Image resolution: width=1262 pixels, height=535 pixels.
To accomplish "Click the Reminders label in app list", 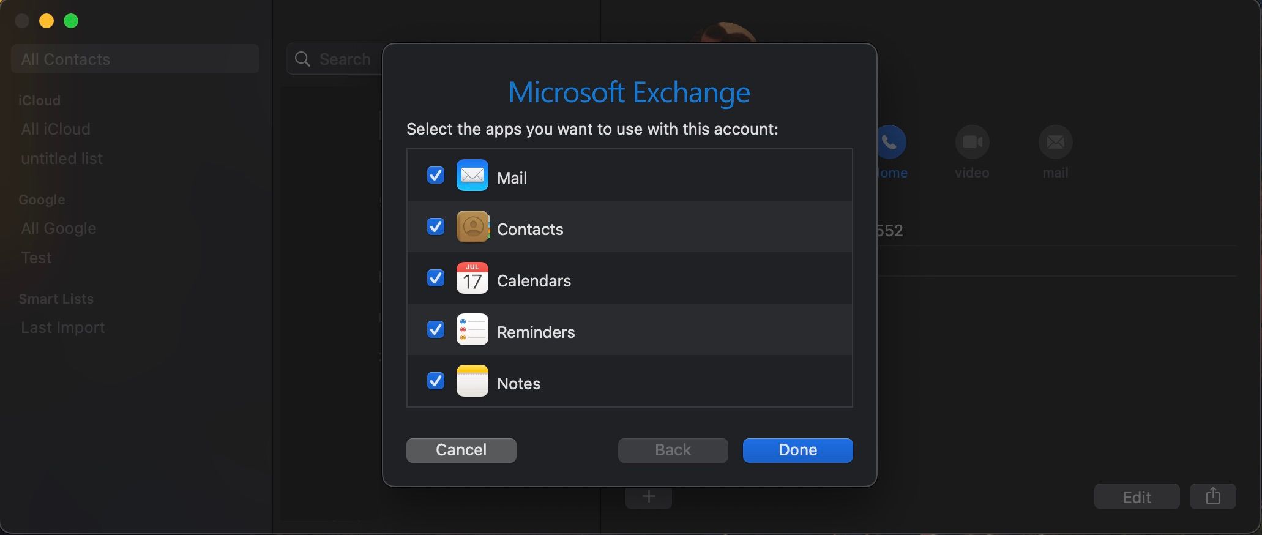I will [x=536, y=332].
